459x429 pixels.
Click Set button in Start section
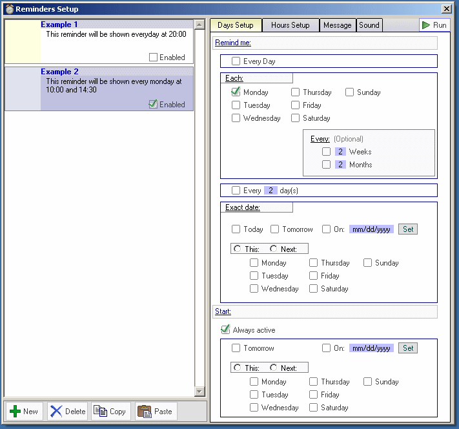pyautogui.click(x=408, y=348)
